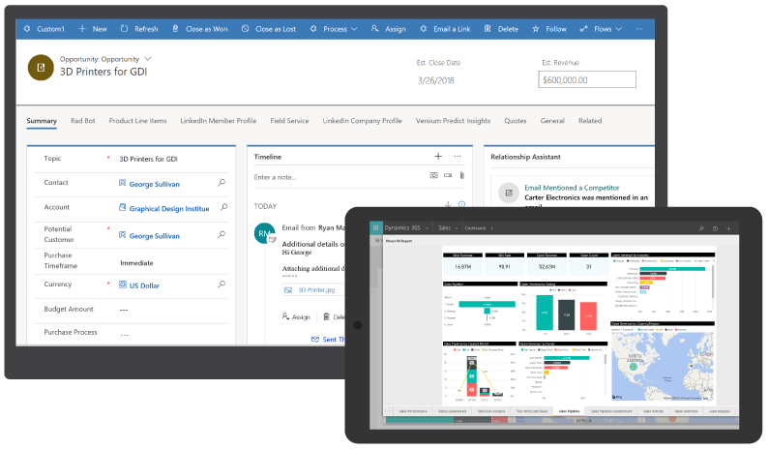
Task: Click search icon in Potential Customer field
Action: pyautogui.click(x=222, y=235)
